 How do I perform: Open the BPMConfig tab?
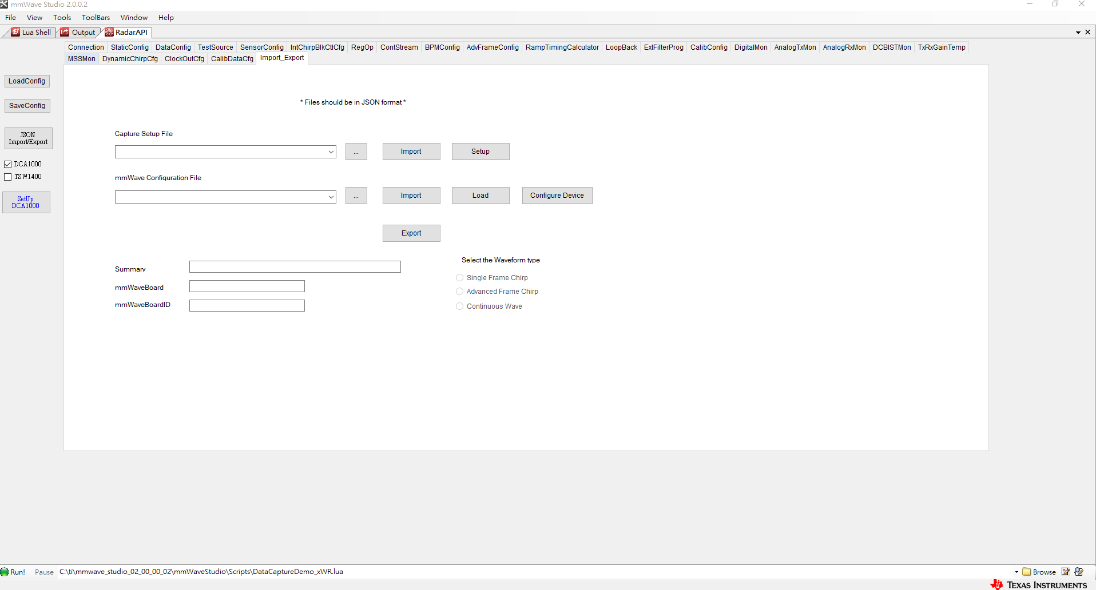click(442, 47)
